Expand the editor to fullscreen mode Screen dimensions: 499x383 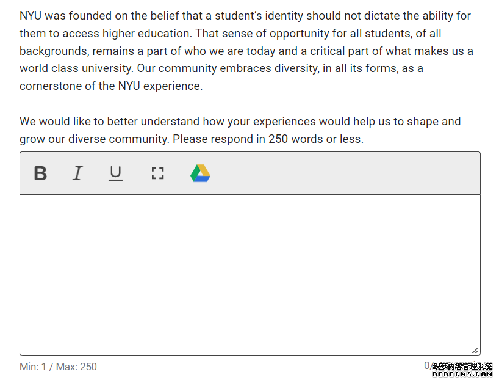coord(157,173)
